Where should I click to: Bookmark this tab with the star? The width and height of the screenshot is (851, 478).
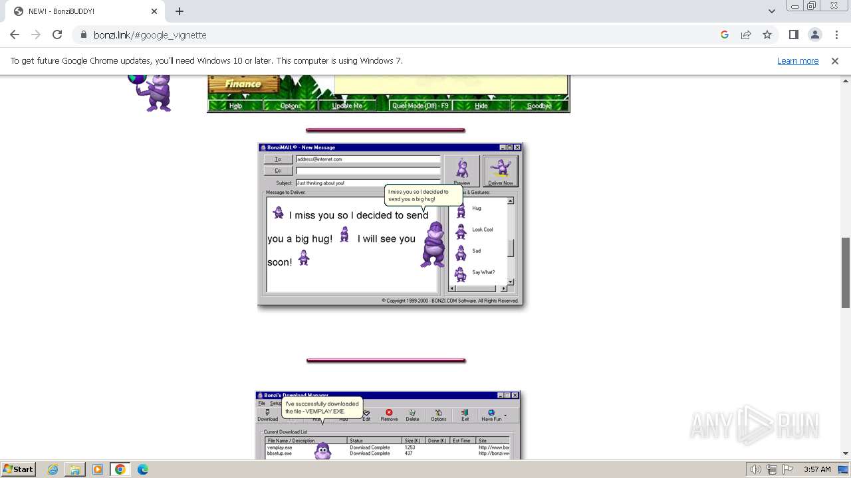[767, 35]
